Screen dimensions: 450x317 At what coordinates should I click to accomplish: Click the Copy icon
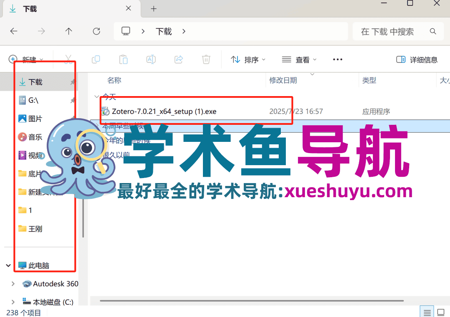point(96,59)
